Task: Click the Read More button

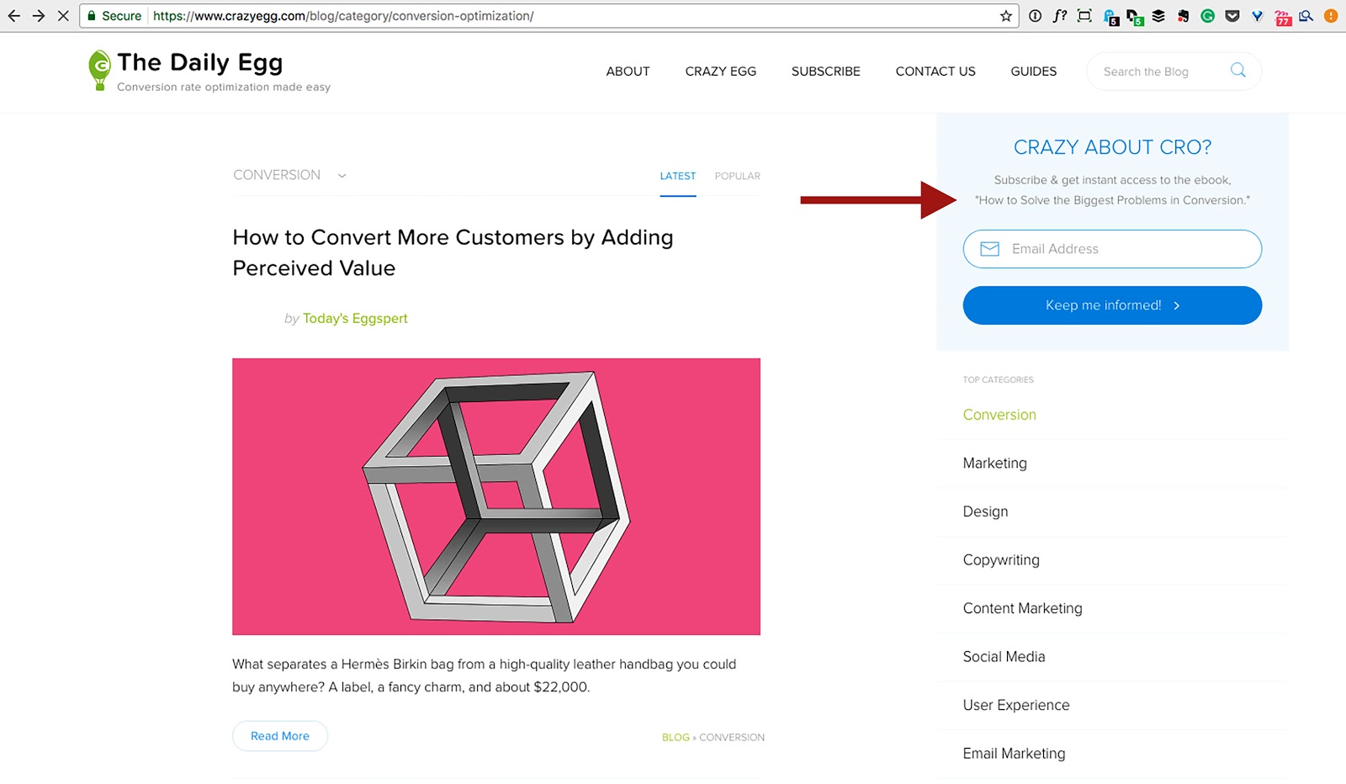Action: click(280, 736)
